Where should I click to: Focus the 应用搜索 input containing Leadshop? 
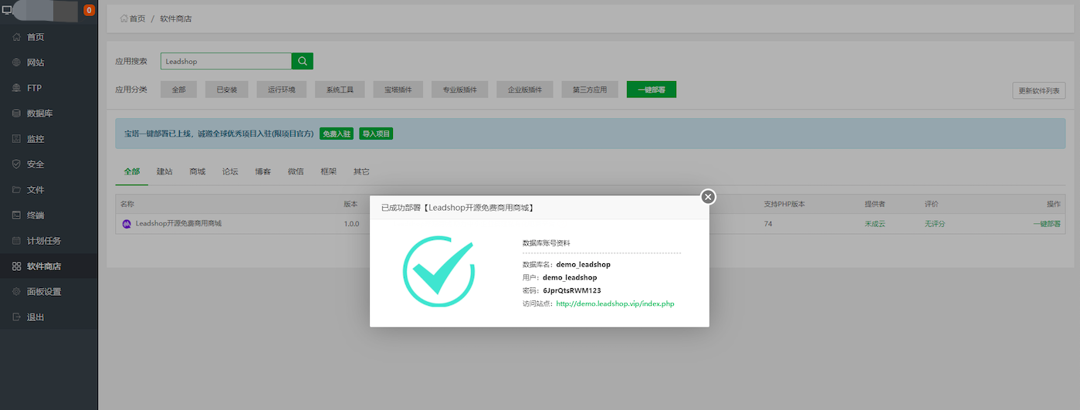(x=226, y=61)
